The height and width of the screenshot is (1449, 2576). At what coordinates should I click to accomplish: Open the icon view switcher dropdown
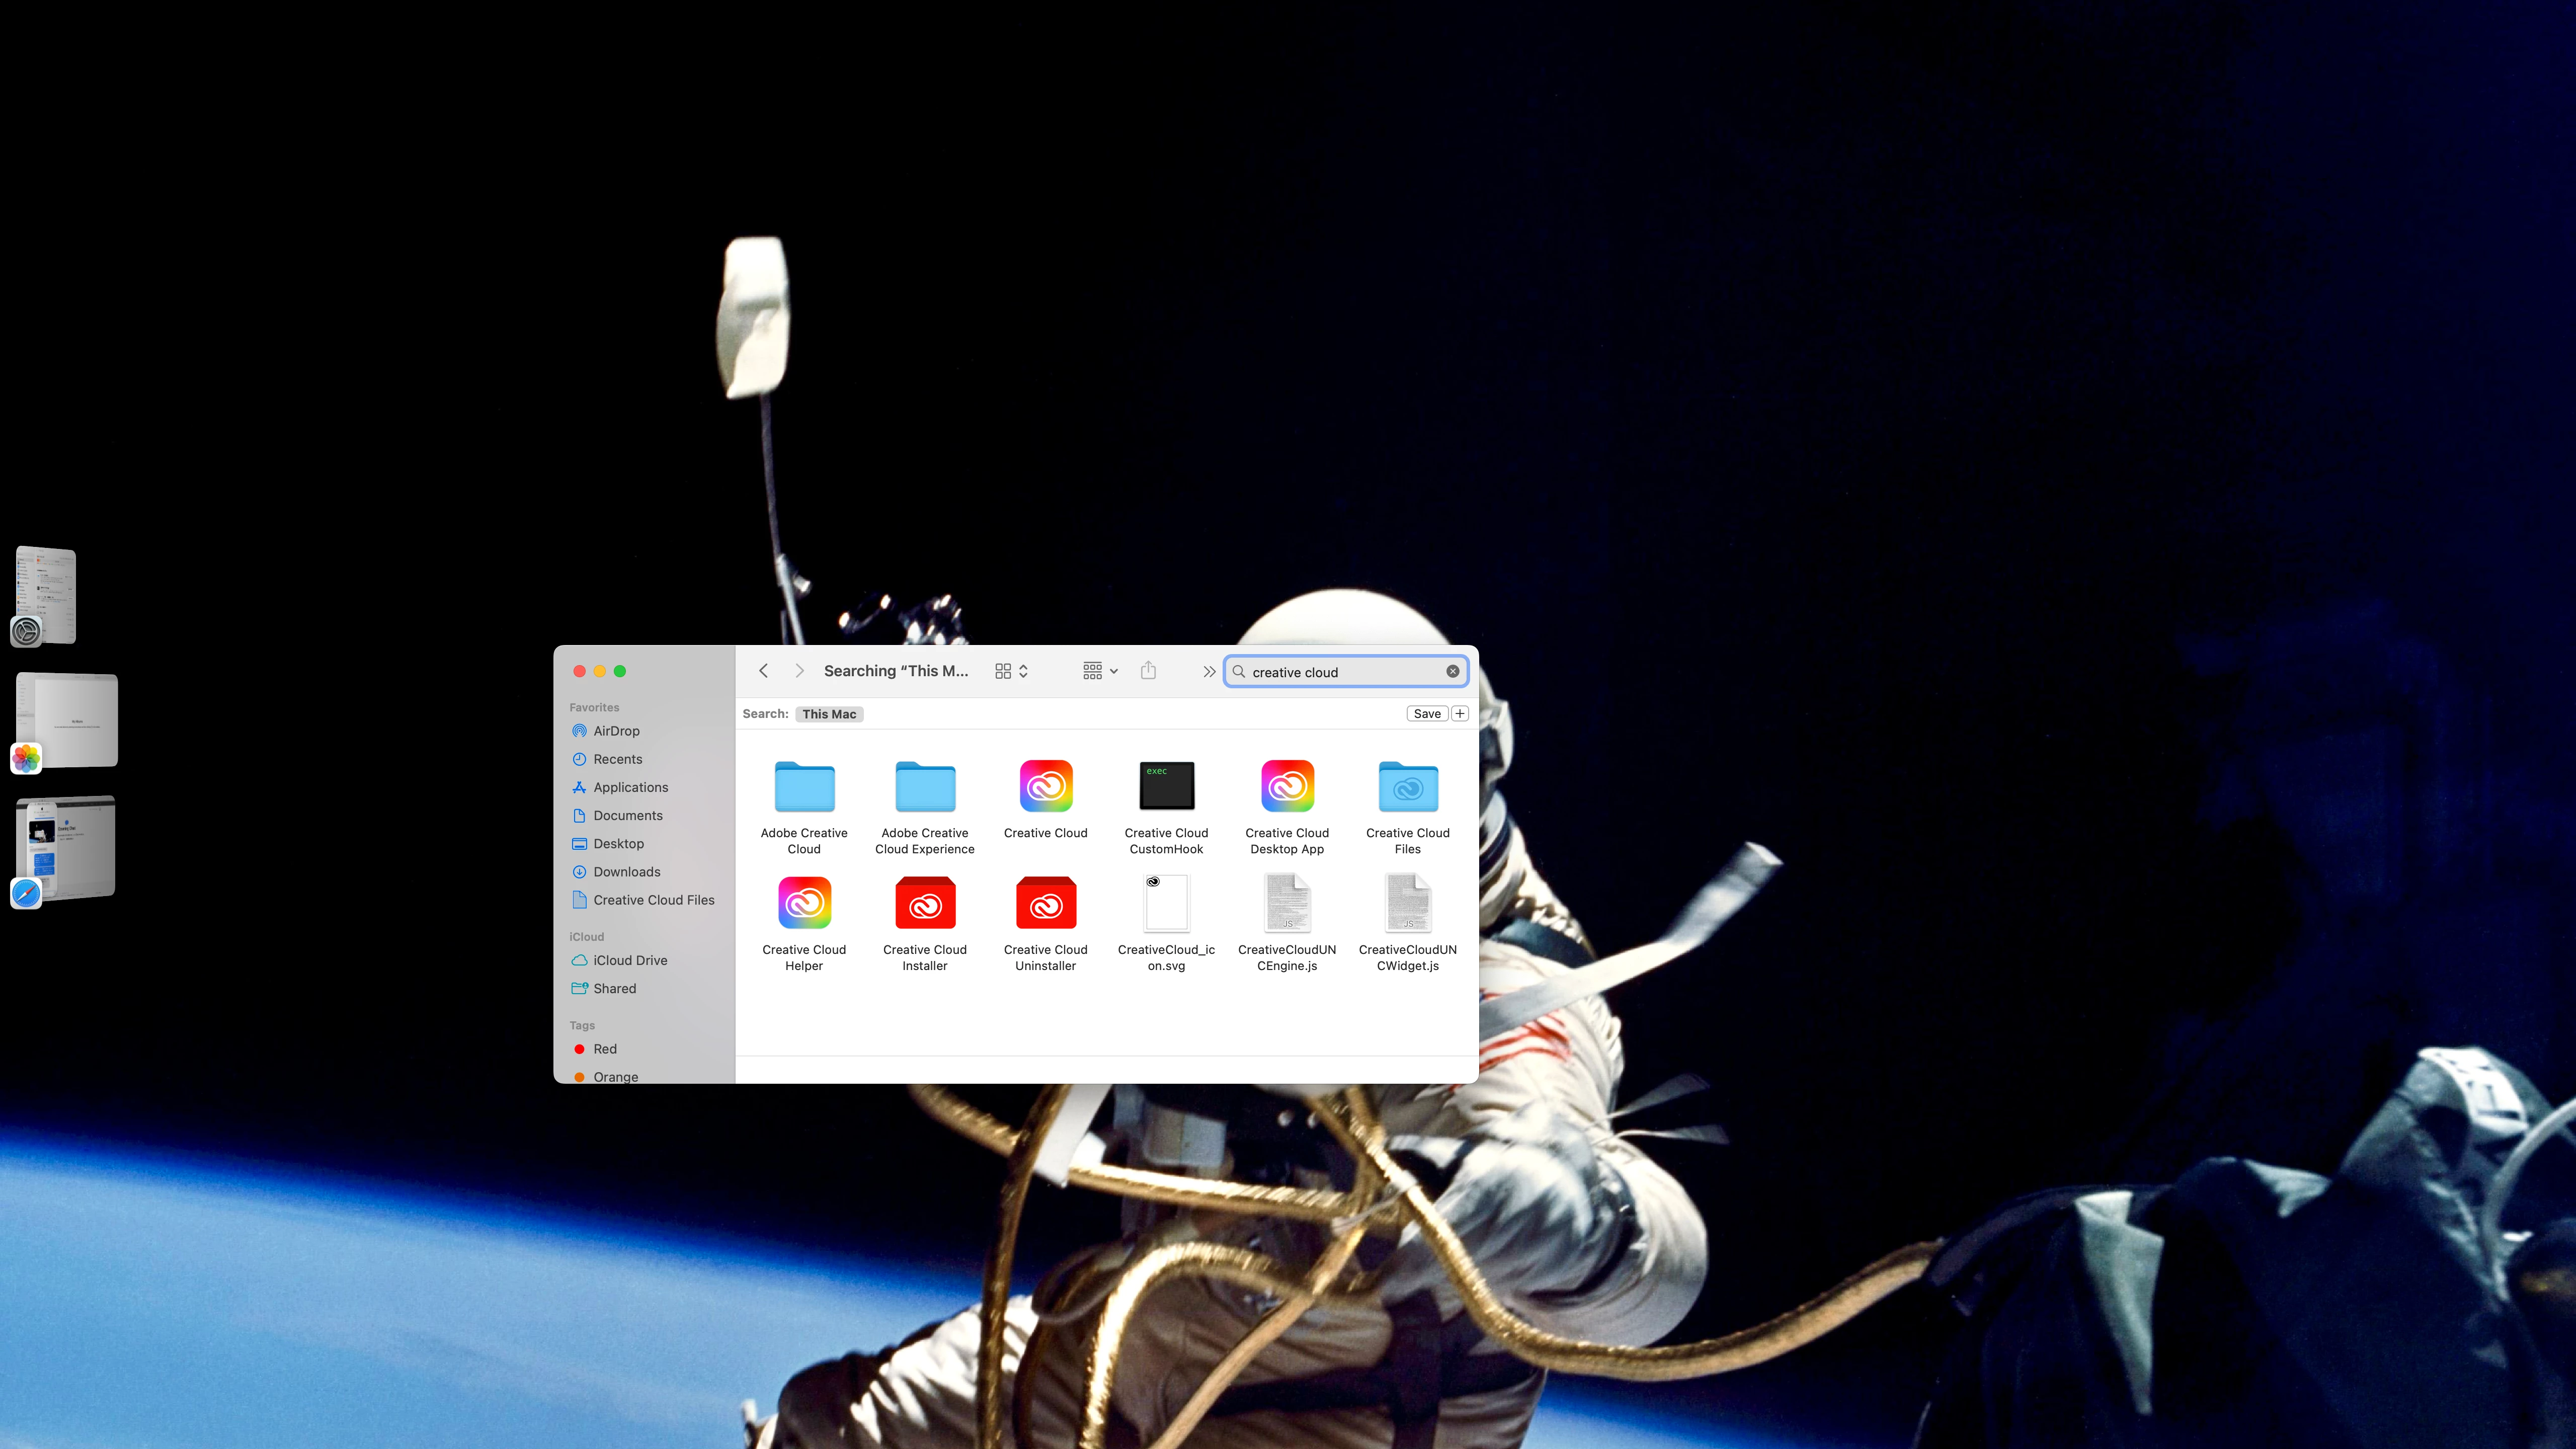(x=1011, y=671)
